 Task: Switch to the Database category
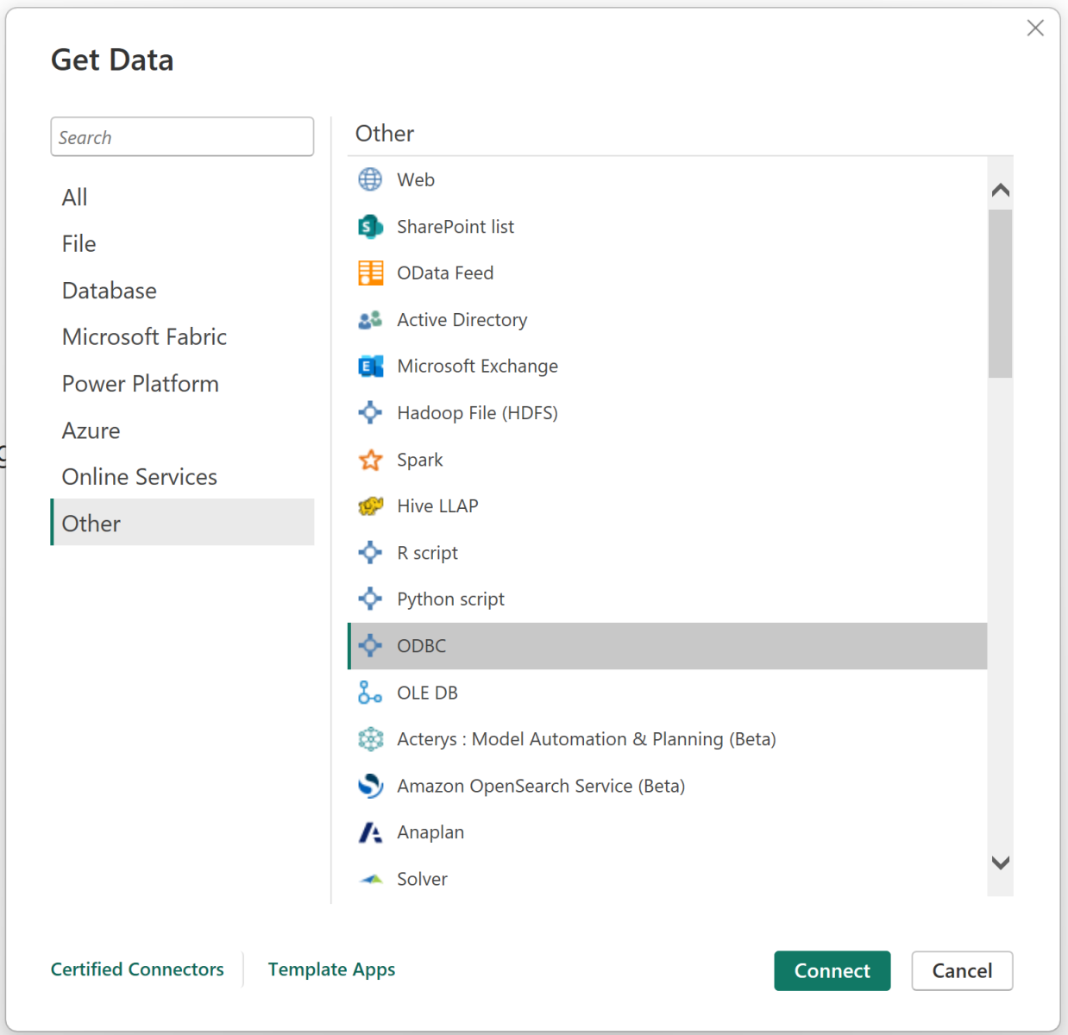pos(110,291)
